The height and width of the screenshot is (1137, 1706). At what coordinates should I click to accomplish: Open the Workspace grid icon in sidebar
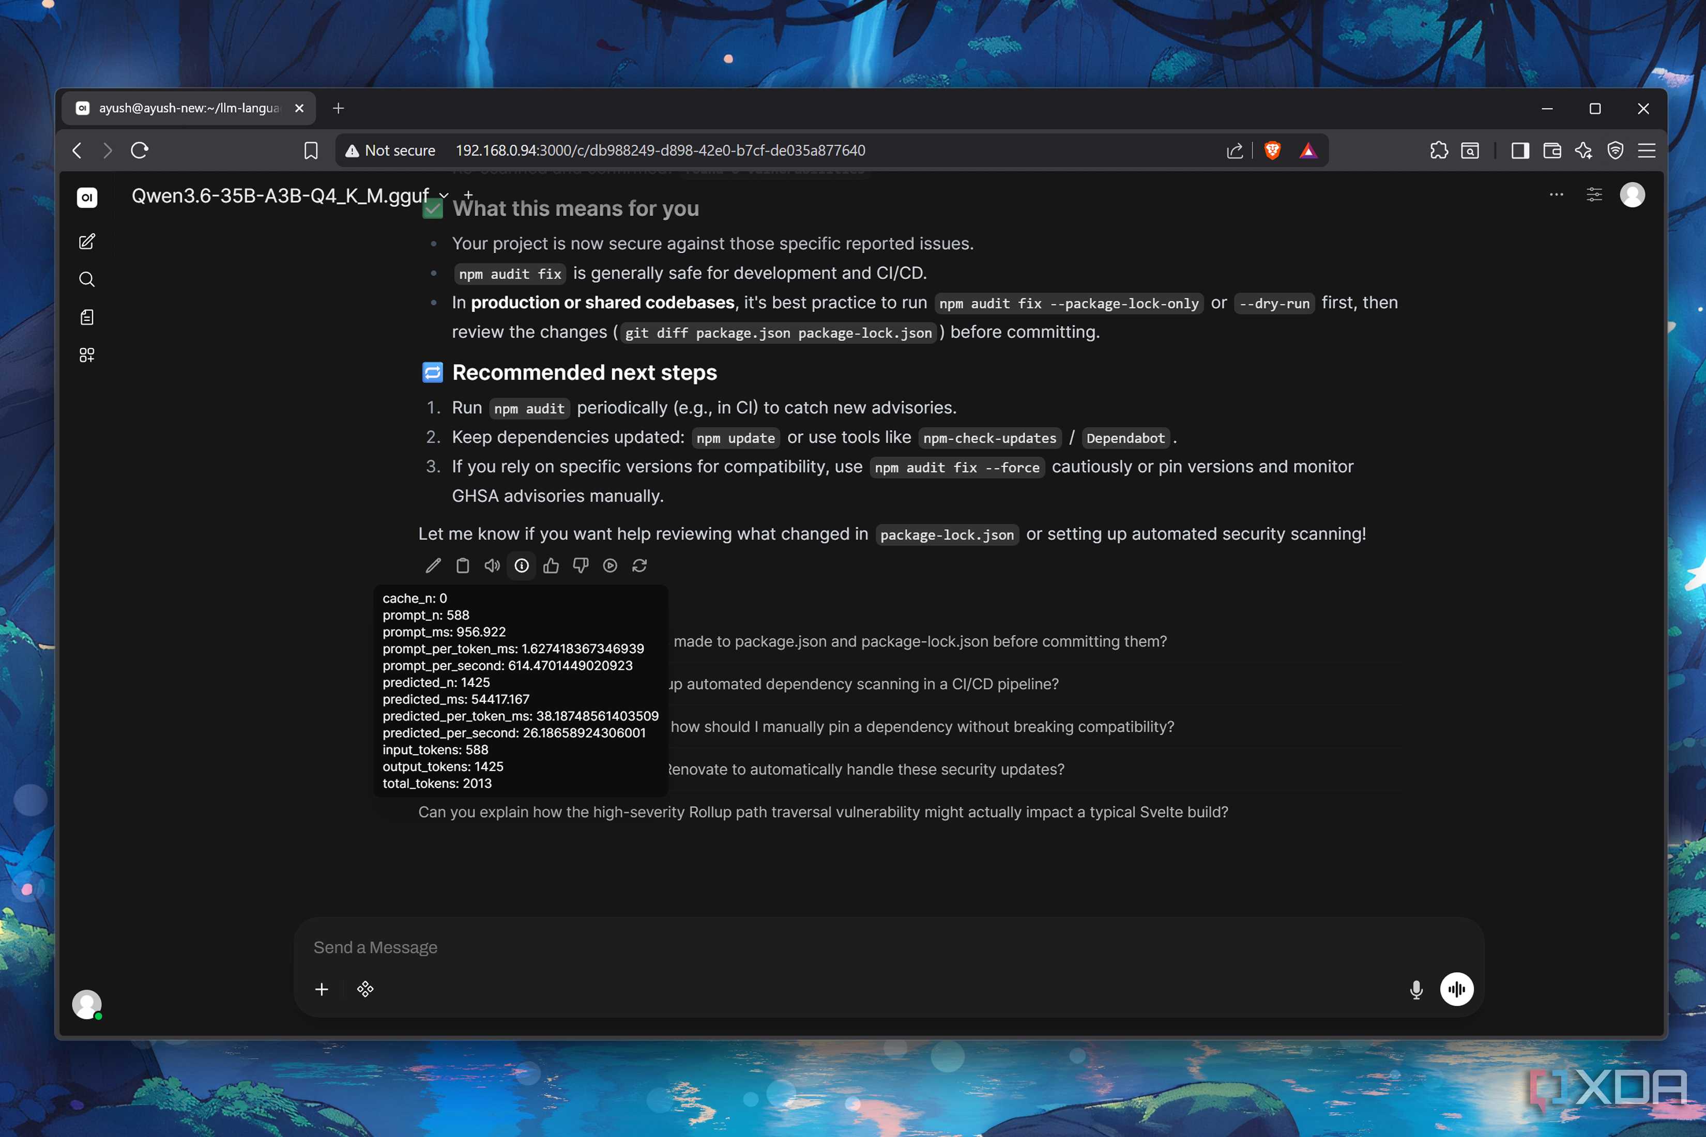87,355
